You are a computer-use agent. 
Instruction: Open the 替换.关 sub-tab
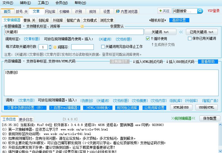coord(30,20)
